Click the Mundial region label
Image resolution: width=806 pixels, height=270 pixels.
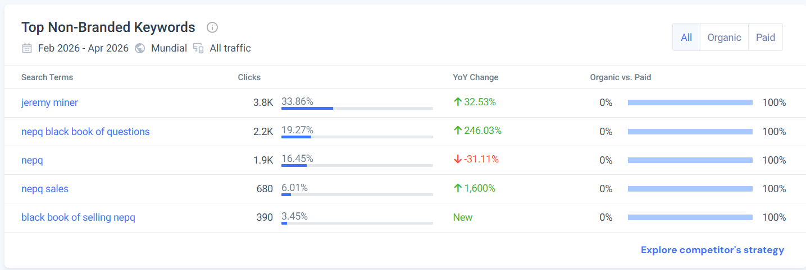169,48
